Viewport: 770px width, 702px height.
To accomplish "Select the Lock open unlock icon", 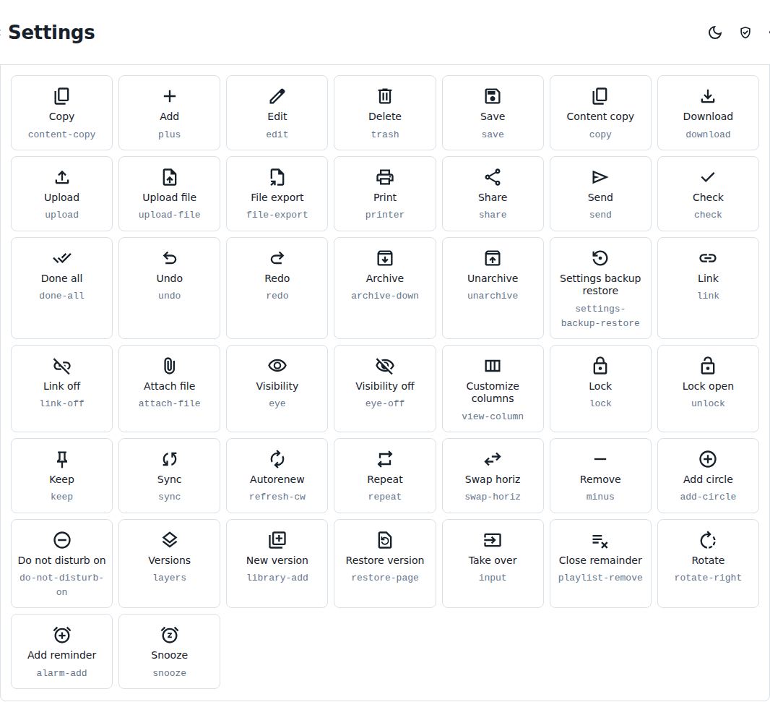I will (708, 366).
